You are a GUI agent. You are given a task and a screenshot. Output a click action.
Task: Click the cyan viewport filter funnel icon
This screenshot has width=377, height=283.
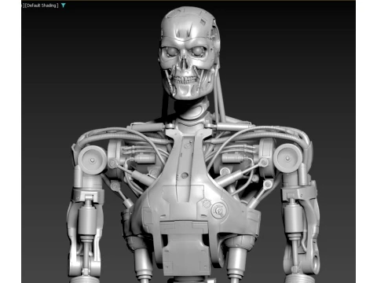64,6
